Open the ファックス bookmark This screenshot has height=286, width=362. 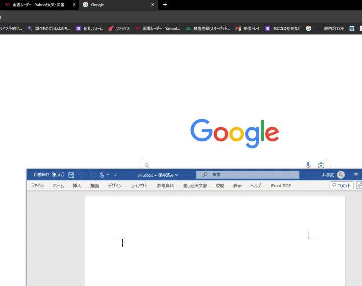[119, 28]
